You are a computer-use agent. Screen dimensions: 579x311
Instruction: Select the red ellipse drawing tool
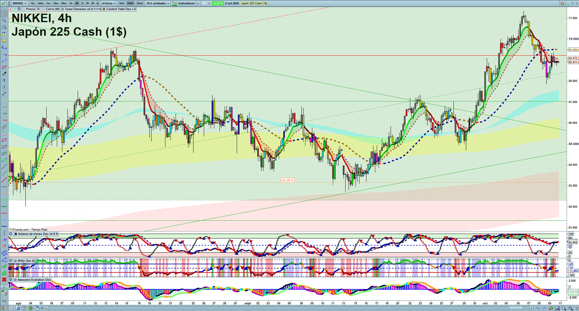[x=4, y=140]
